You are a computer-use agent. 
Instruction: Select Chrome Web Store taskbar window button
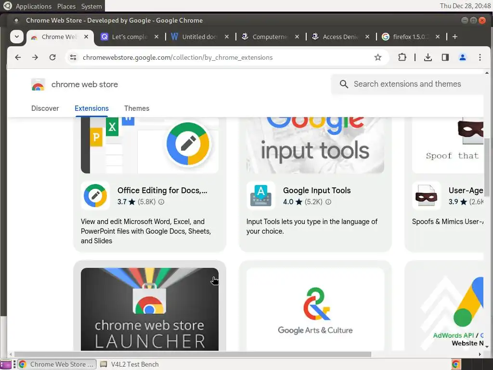point(57,364)
